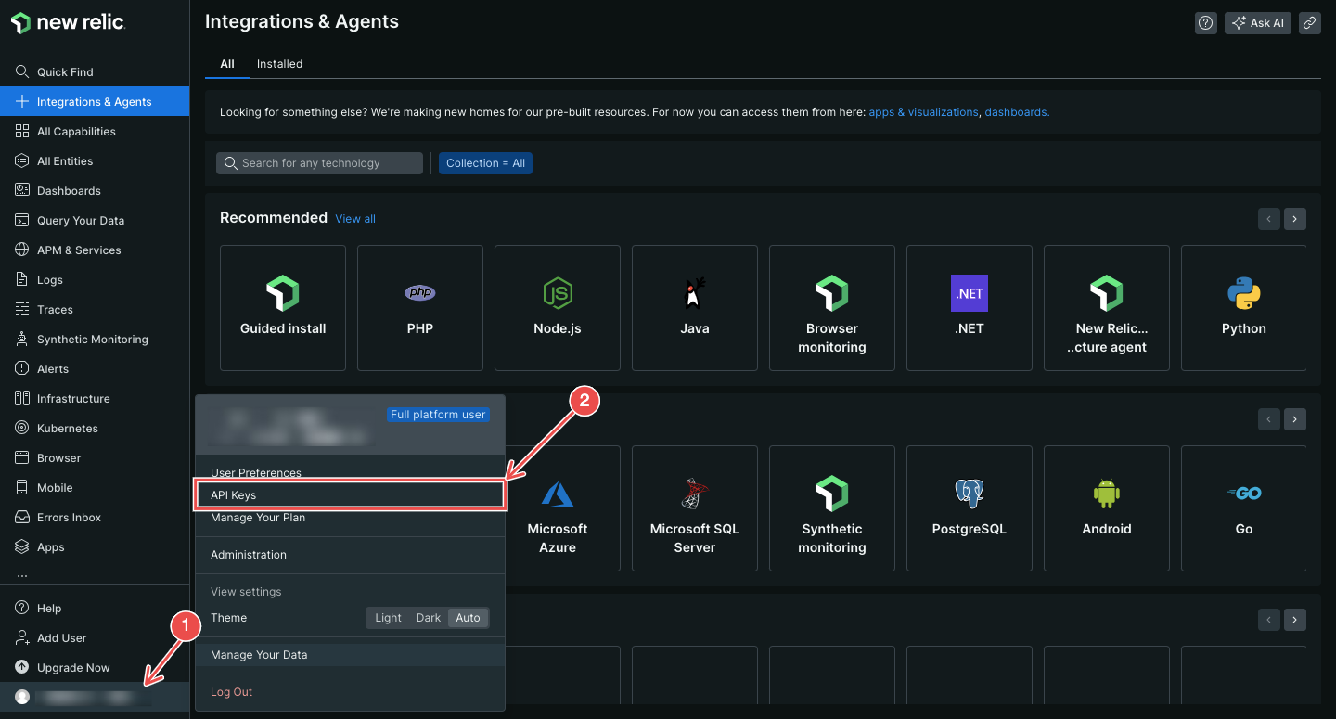Viewport: 1336px width, 719px height.
Task: Select API Keys from the user menu
Action: (x=350, y=494)
